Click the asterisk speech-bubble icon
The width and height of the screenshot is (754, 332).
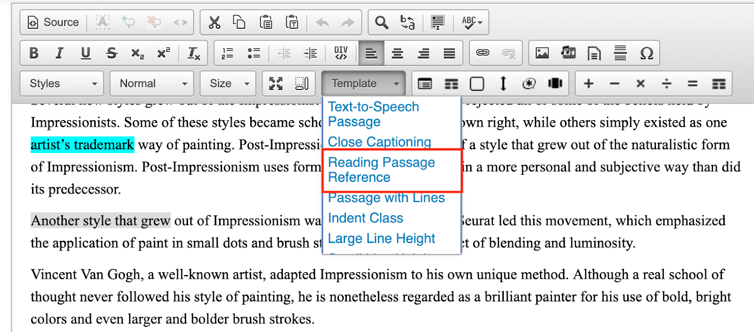point(529,83)
